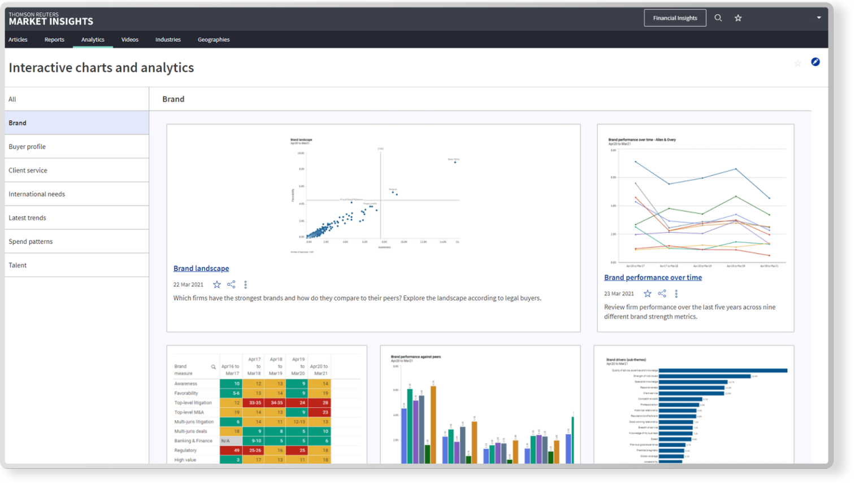Open the Geographies tab
The width and height of the screenshot is (868, 488).
tap(214, 40)
